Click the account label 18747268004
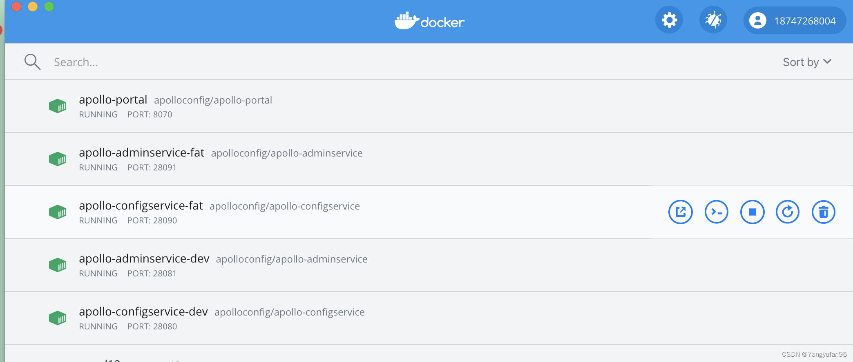The width and height of the screenshot is (853, 362). tap(806, 20)
